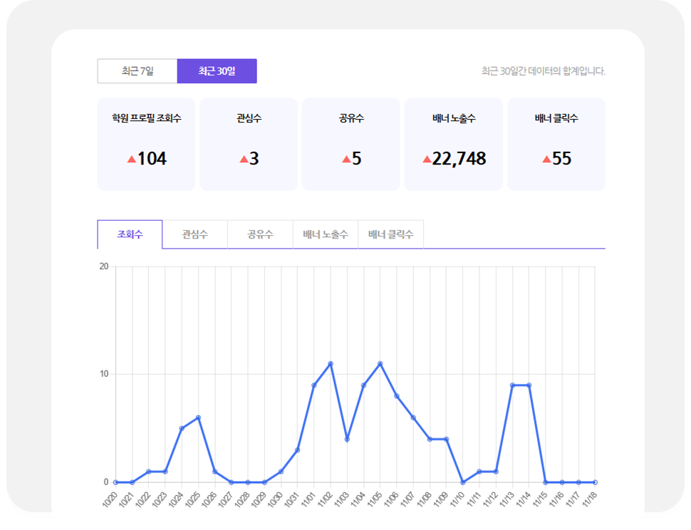Click the red triangle icon beside 104

[x=133, y=157]
